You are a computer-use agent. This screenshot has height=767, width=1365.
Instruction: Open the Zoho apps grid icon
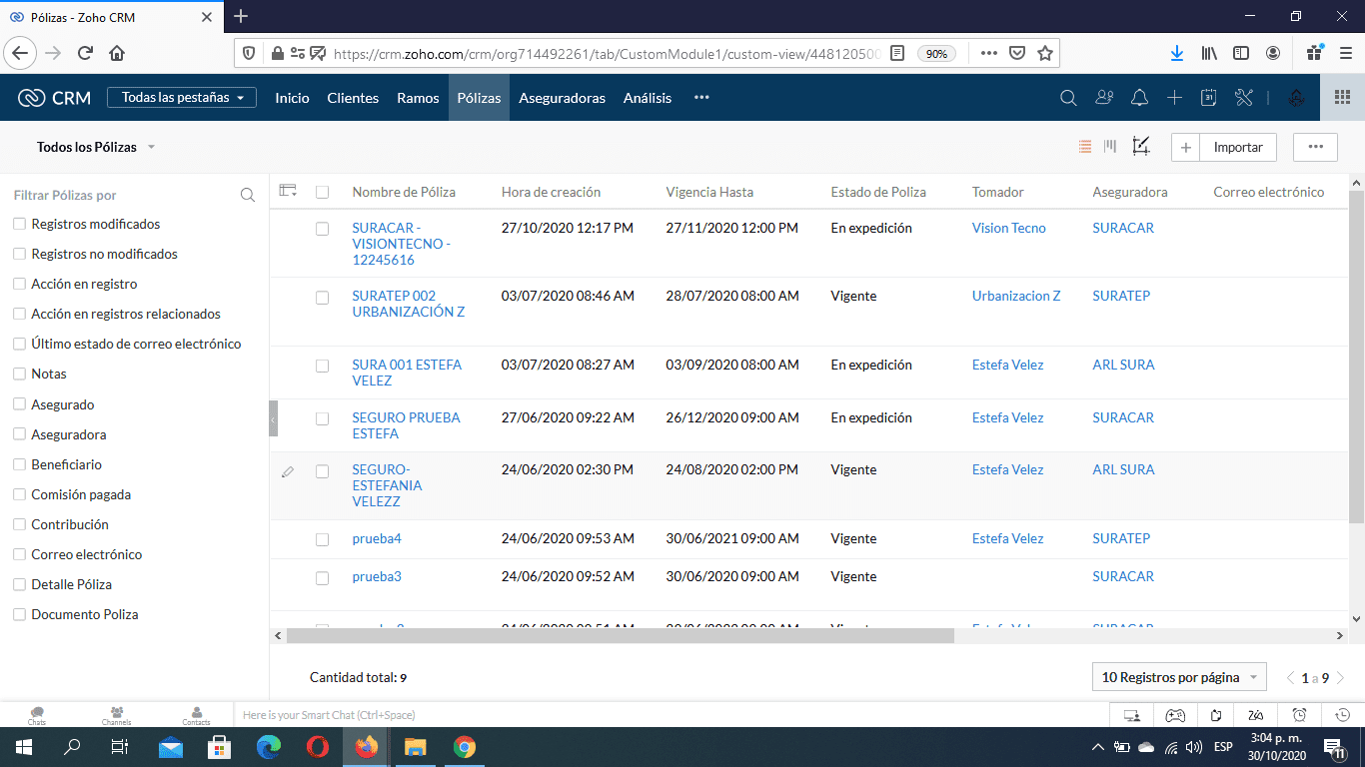pos(1342,98)
